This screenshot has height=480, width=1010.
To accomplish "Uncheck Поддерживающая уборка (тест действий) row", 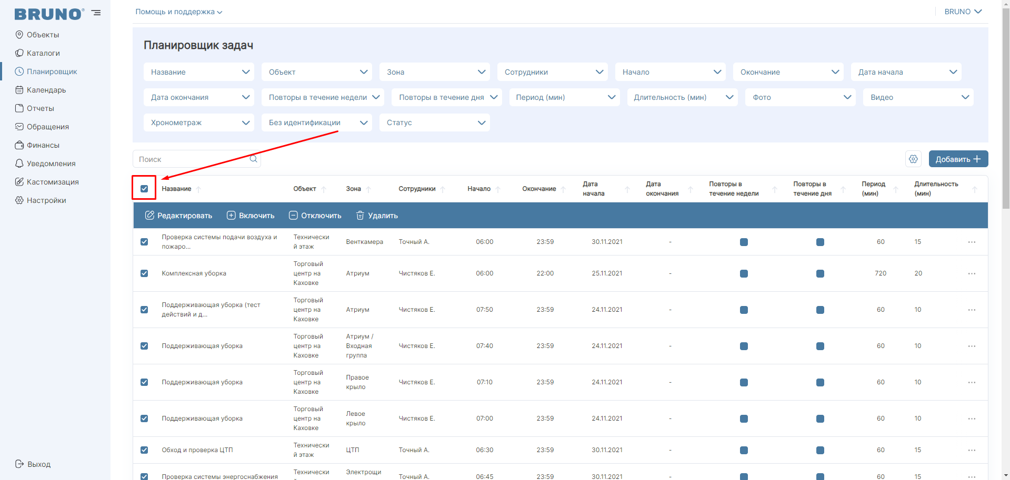I will [144, 310].
